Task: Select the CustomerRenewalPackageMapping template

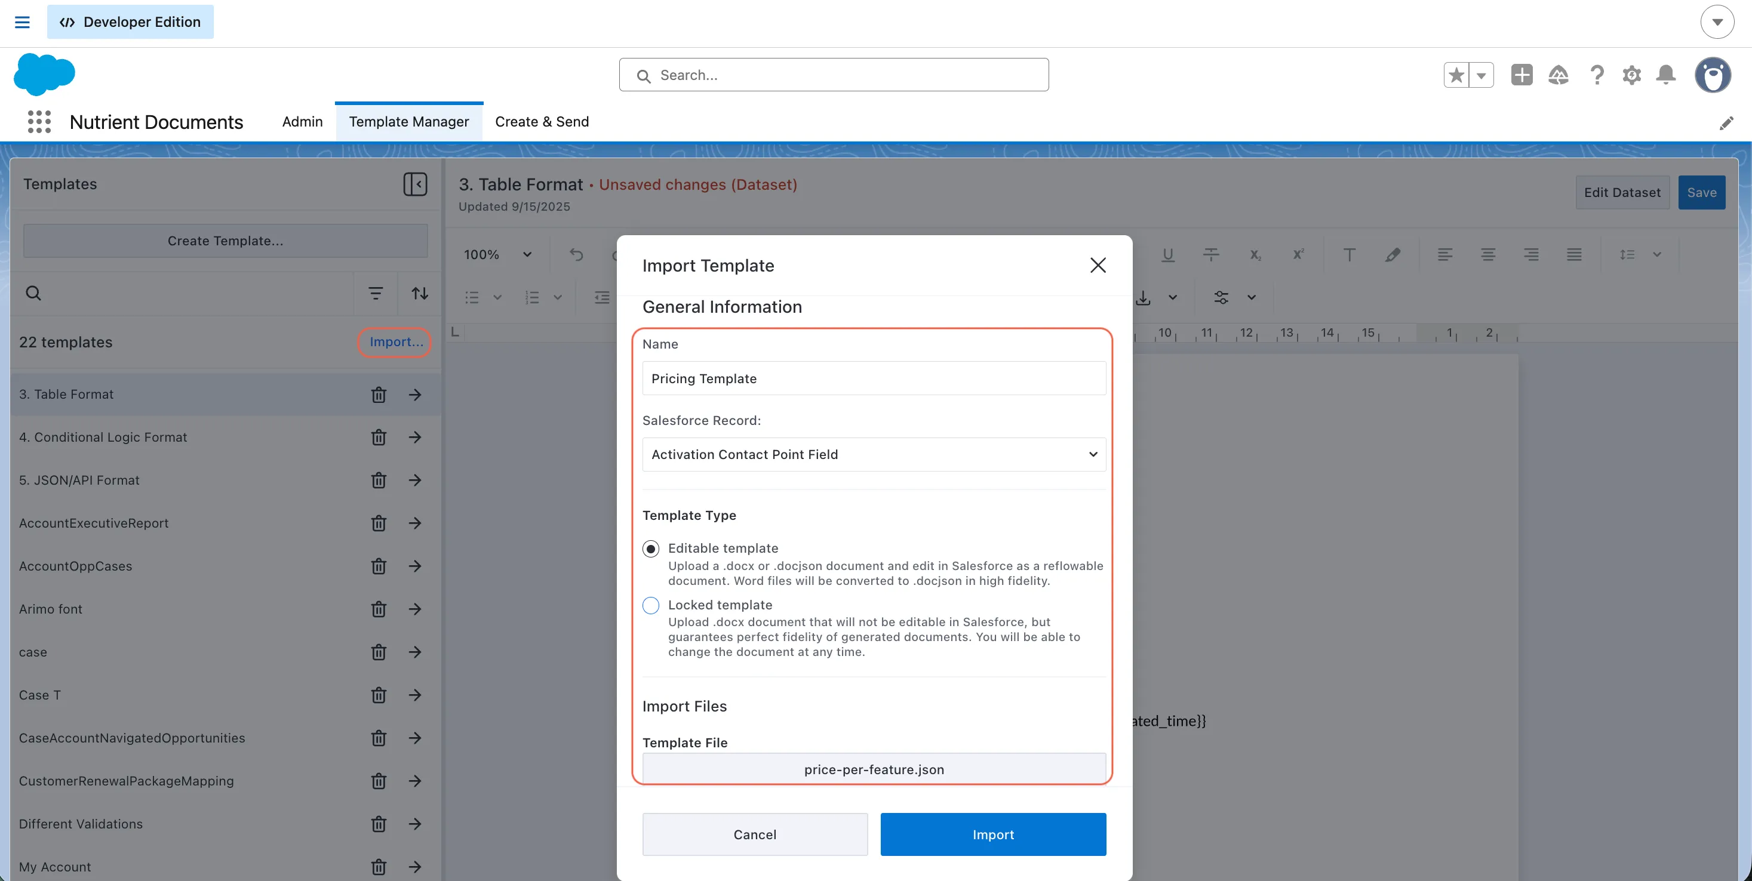Action: [225, 781]
